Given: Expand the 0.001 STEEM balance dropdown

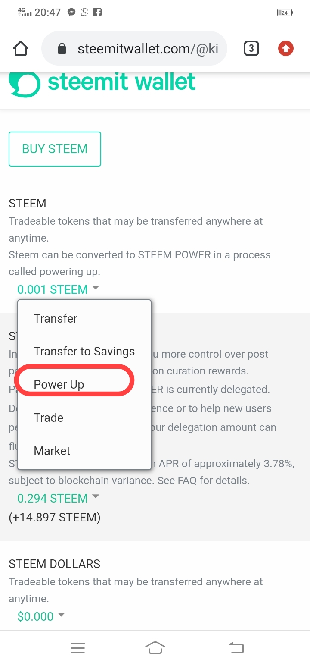Looking at the screenshot, I should [x=58, y=289].
